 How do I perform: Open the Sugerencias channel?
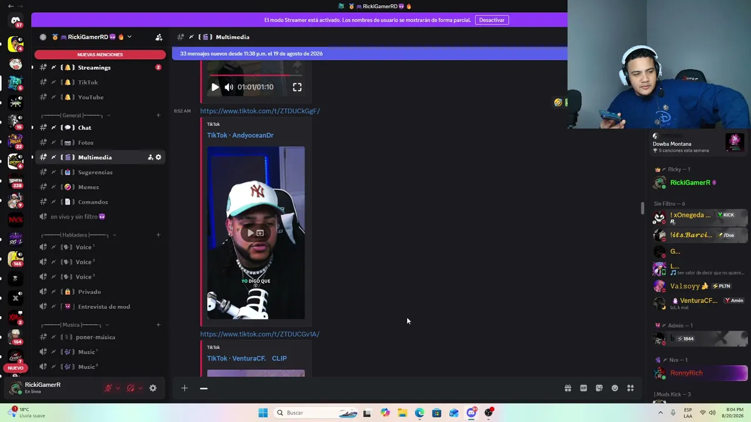(100, 172)
